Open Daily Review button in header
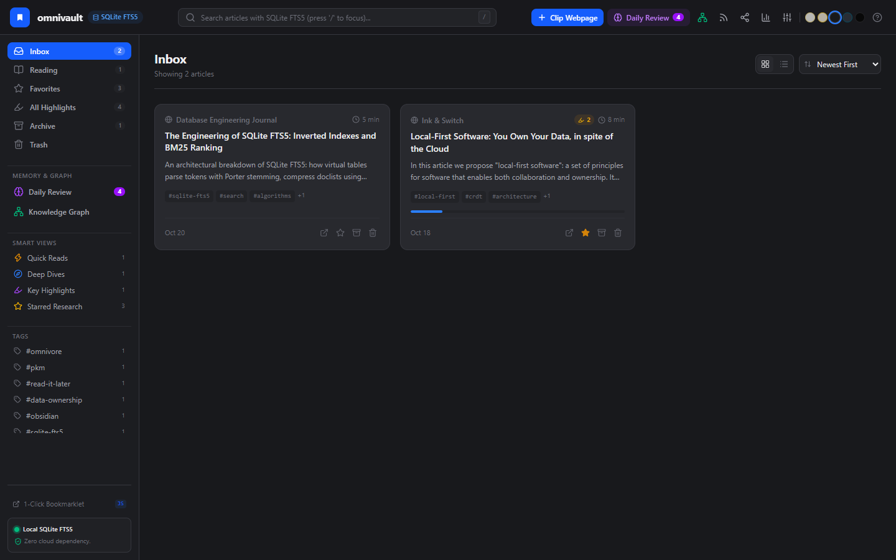896x560 pixels. click(x=648, y=17)
